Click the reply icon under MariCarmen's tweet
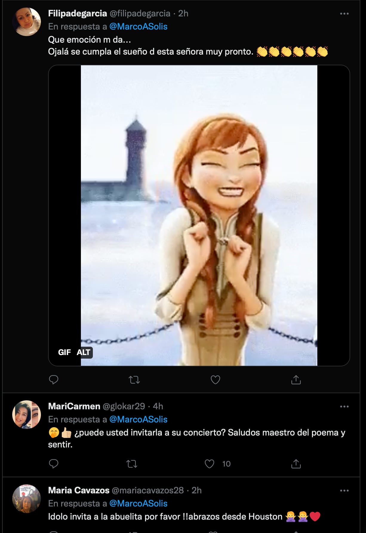 pyautogui.click(x=54, y=464)
